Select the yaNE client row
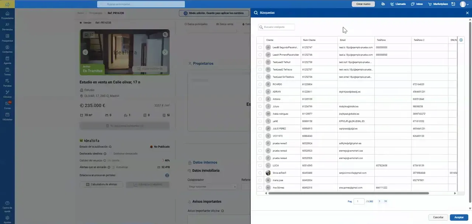 click(357, 121)
